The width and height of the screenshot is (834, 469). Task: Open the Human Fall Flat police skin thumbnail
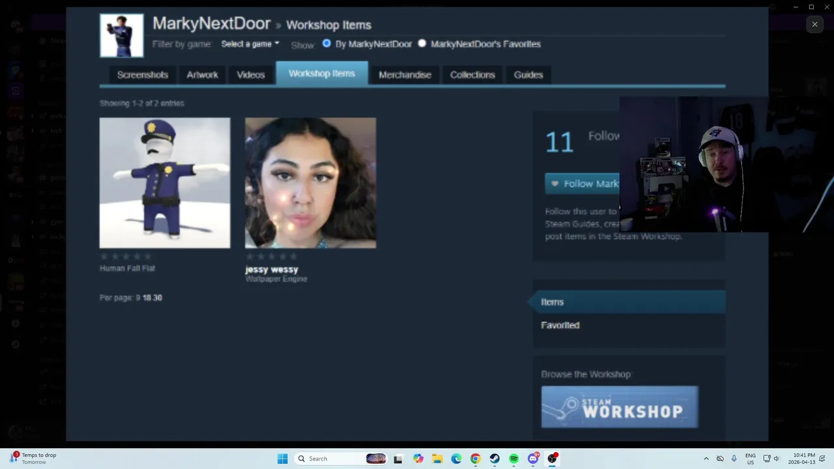coord(165,183)
